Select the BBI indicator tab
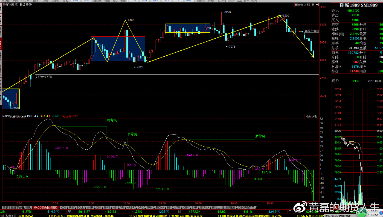The height and width of the screenshot is (217, 383). pyautogui.click(x=169, y=207)
